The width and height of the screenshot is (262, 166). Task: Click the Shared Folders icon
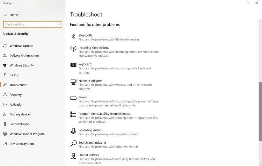tap(73, 156)
